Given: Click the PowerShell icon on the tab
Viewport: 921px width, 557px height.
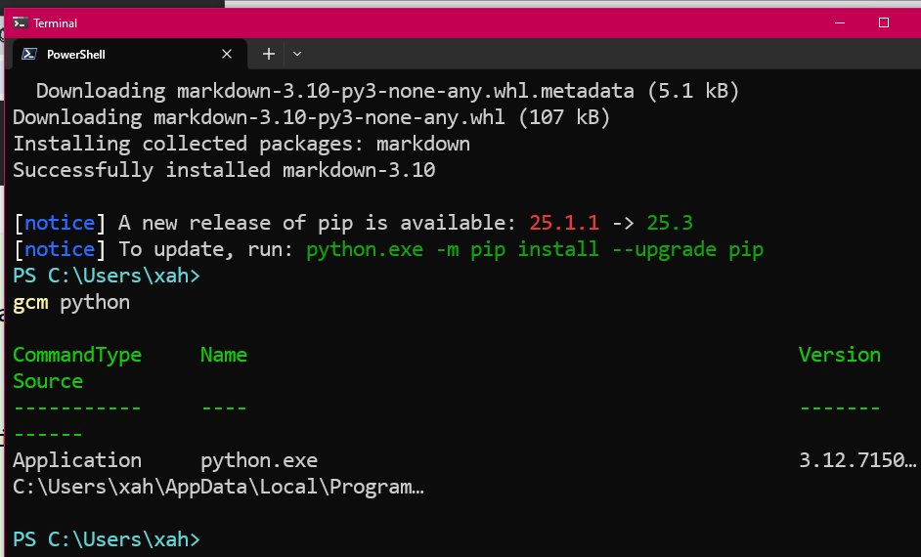Looking at the screenshot, I should click(29, 55).
